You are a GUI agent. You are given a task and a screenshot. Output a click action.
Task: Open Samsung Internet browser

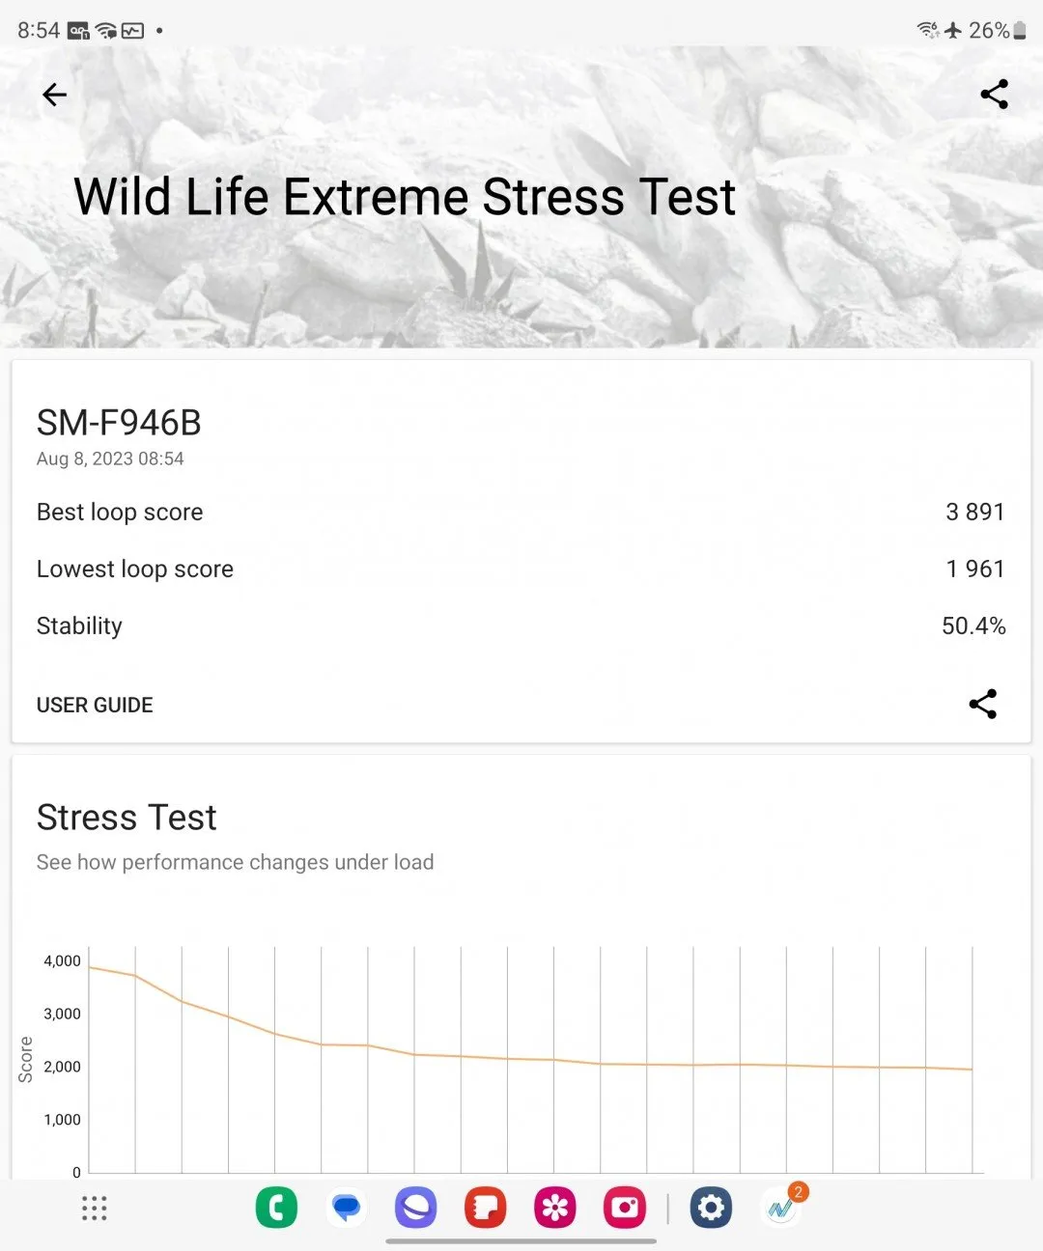click(x=416, y=1209)
